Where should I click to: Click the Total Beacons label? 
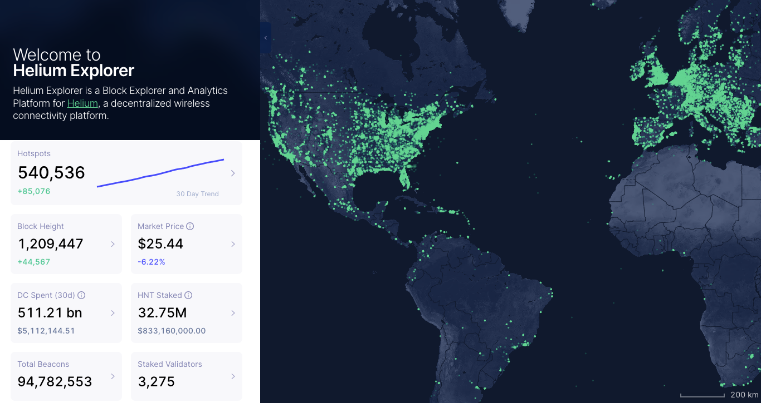pos(43,364)
